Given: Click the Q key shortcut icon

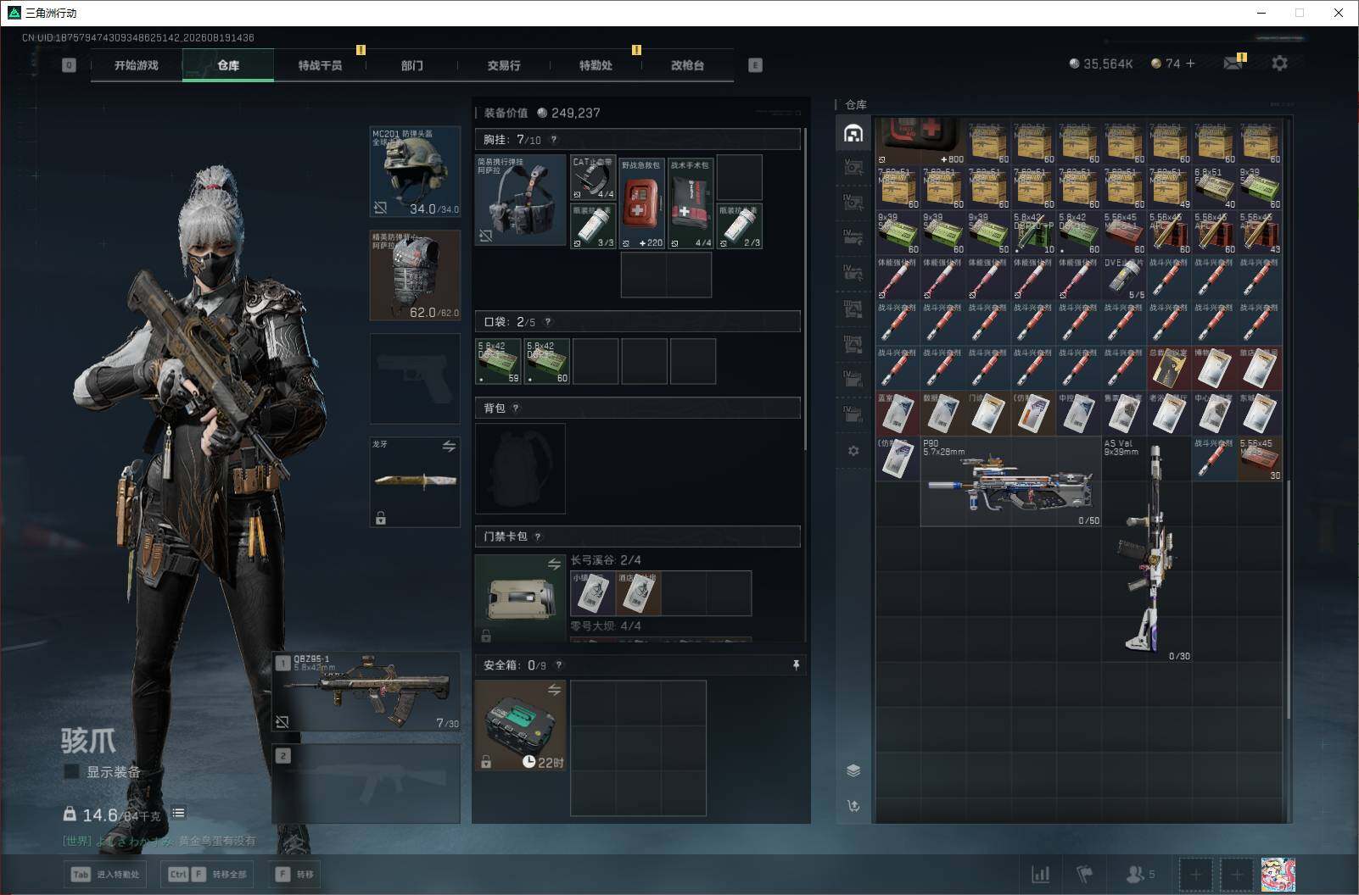Looking at the screenshot, I should pyautogui.click(x=69, y=65).
